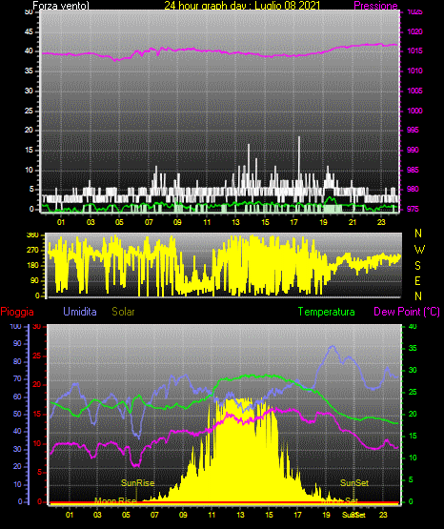Click the pressure axis value "1010"

(414, 71)
